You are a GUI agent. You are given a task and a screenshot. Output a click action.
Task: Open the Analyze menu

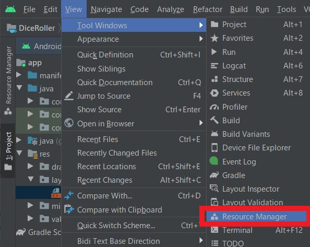(x=171, y=9)
